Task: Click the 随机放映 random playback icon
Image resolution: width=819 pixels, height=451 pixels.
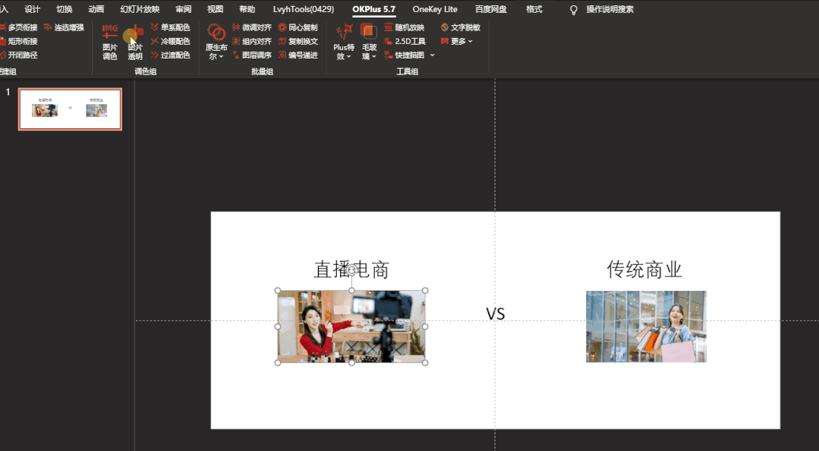Action: (405, 27)
